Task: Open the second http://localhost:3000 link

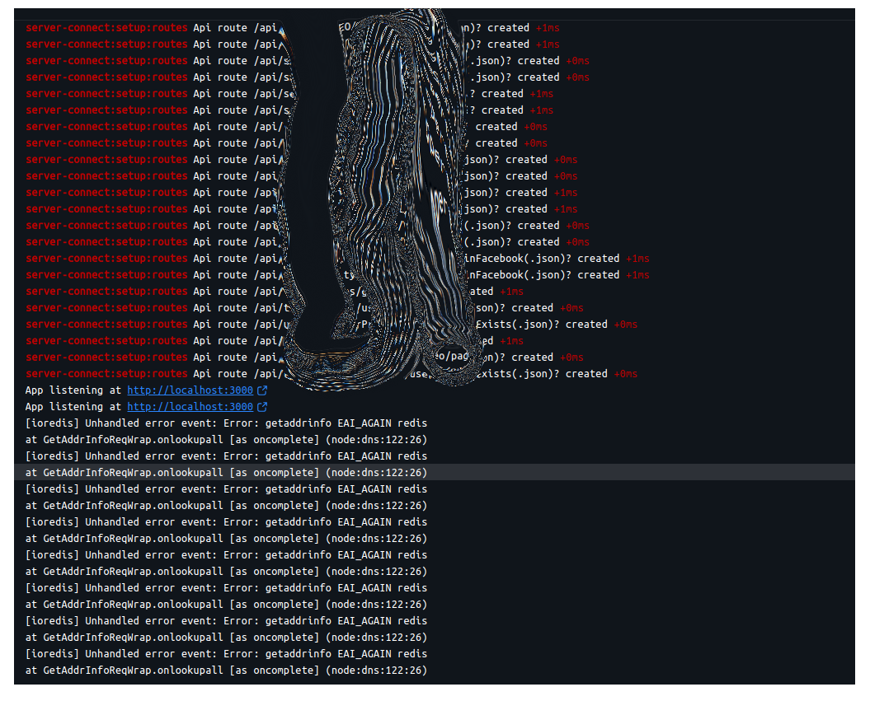Action: [190, 407]
